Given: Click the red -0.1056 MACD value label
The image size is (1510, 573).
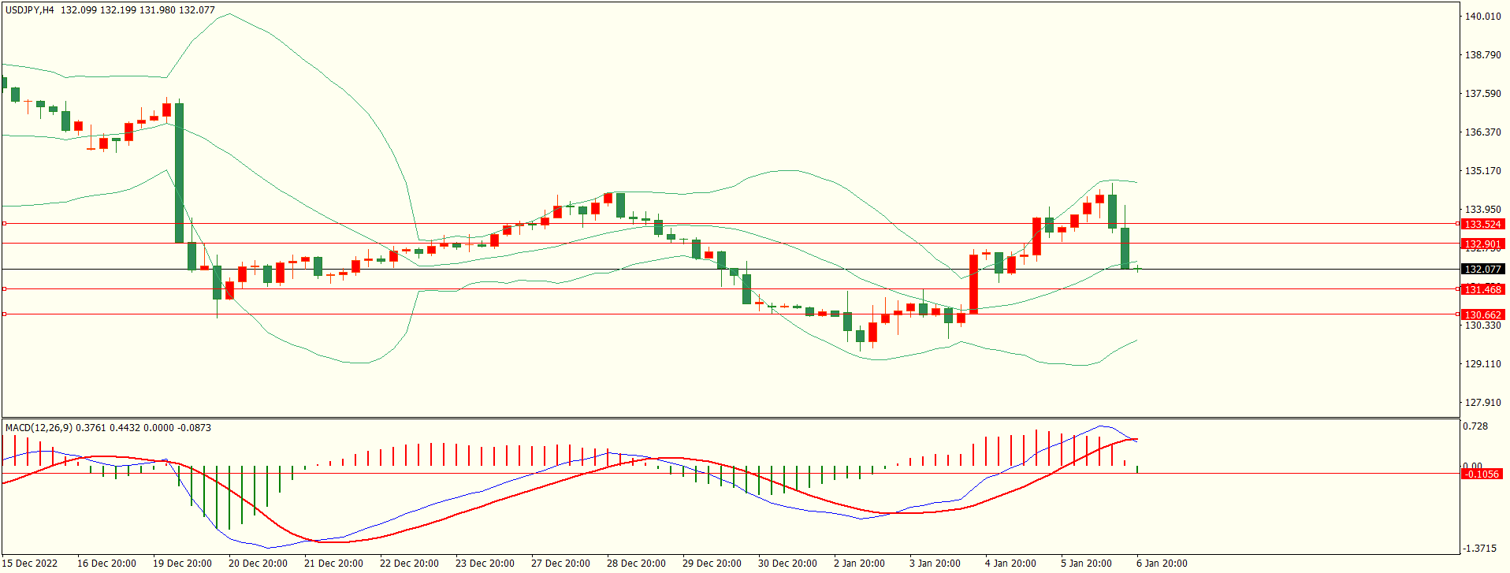Looking at the screenshot, I should coord(1482,474).
